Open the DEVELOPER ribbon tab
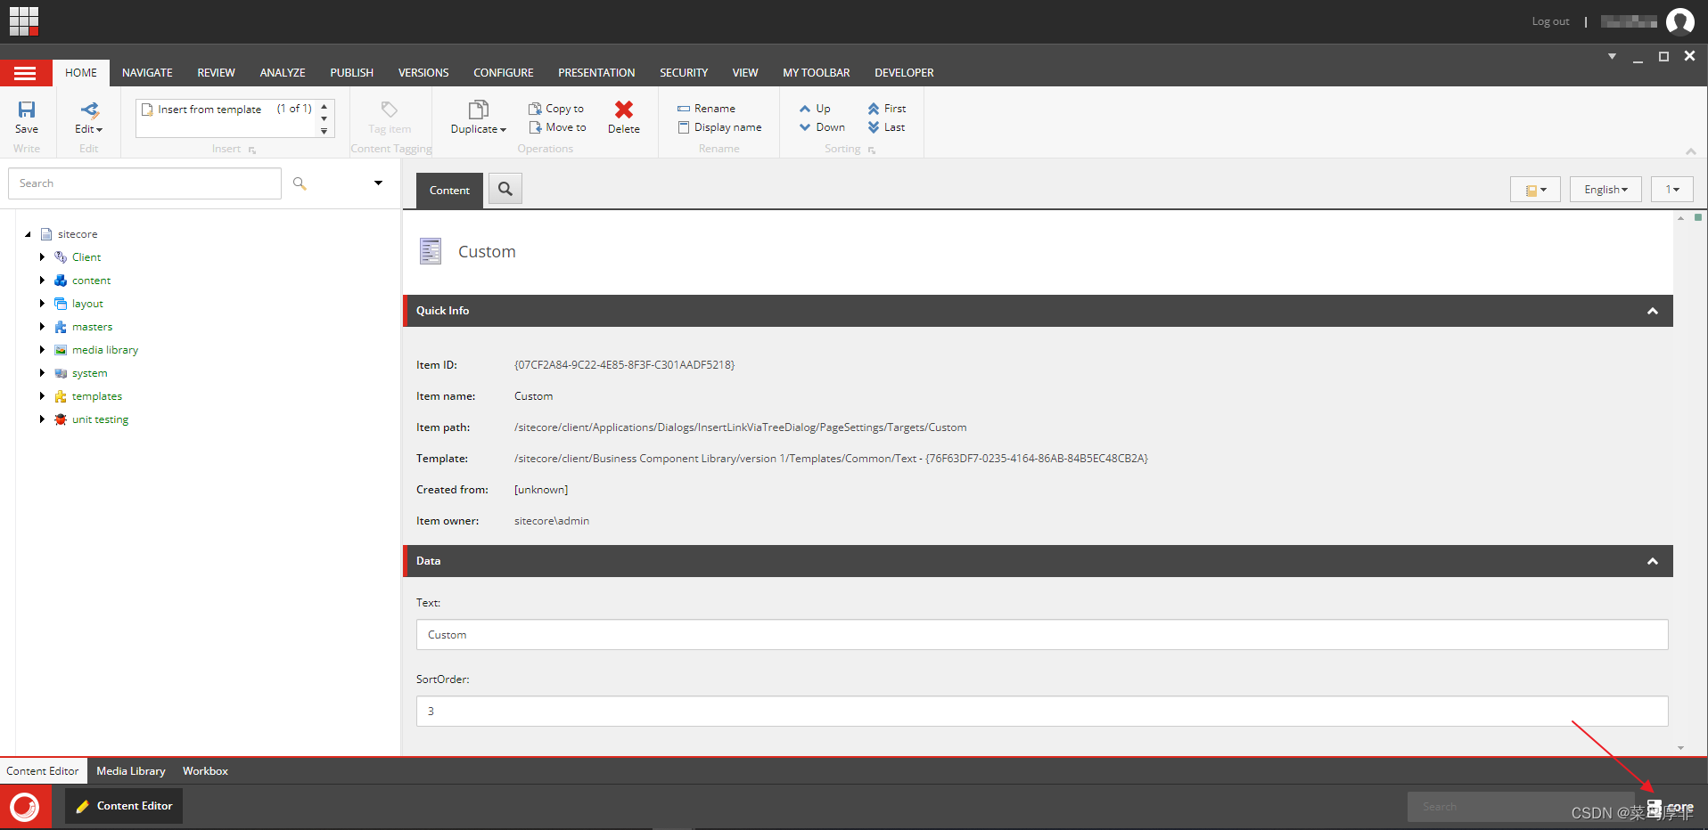Screen dimensions: 1708x830 click(x=904, y=73)
